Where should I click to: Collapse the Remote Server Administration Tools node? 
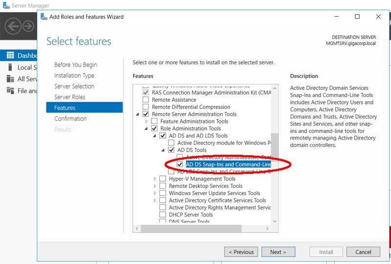click(138, 114)
